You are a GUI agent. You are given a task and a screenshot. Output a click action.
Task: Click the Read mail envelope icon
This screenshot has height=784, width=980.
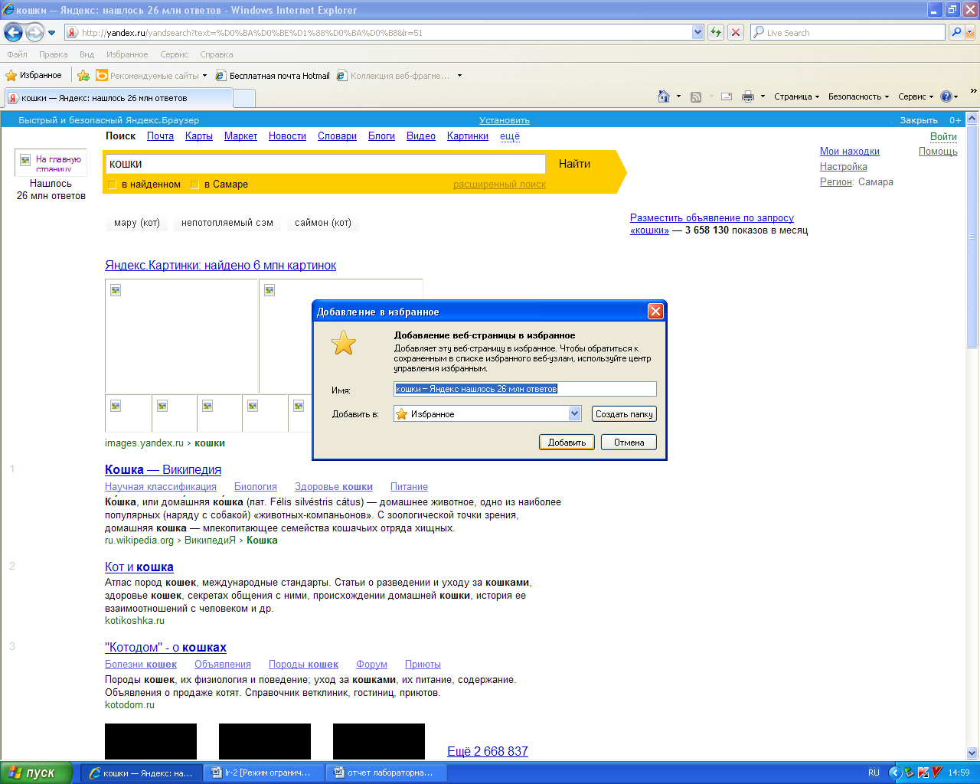(727, 96)
